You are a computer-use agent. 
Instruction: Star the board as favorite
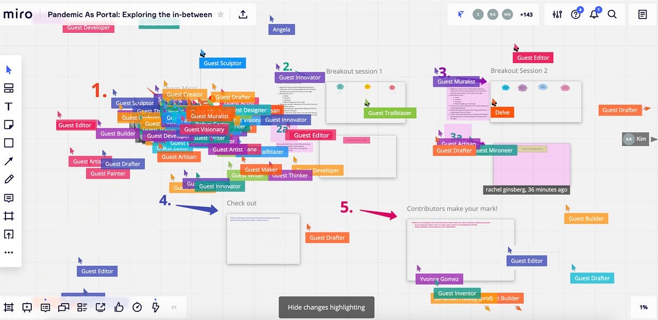[x=220, y=15]
